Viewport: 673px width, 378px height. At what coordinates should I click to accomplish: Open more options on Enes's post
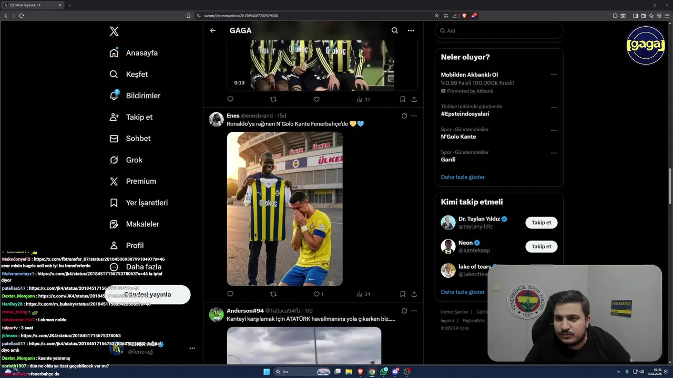pyautogui.click(x=414, y=116)
